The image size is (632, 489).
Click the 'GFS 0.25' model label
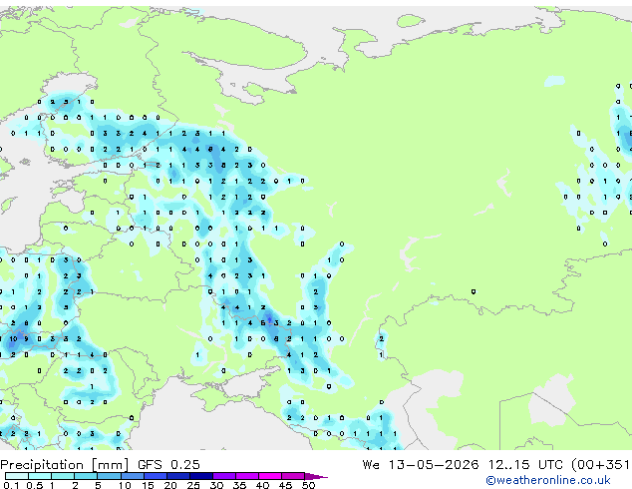168,465
